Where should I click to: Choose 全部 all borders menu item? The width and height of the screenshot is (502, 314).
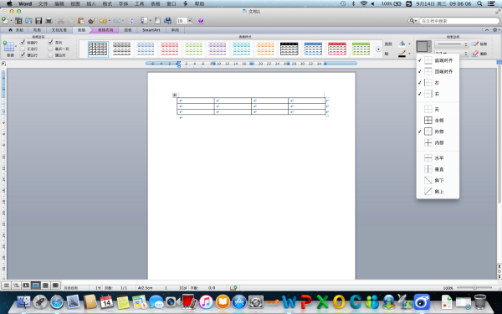438,121
